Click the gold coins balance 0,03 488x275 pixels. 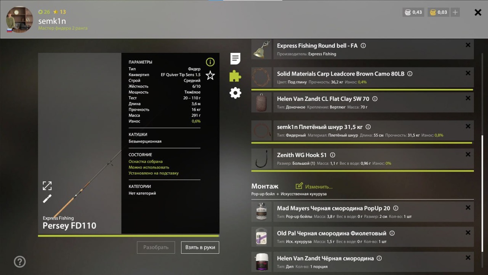(438, 12)
